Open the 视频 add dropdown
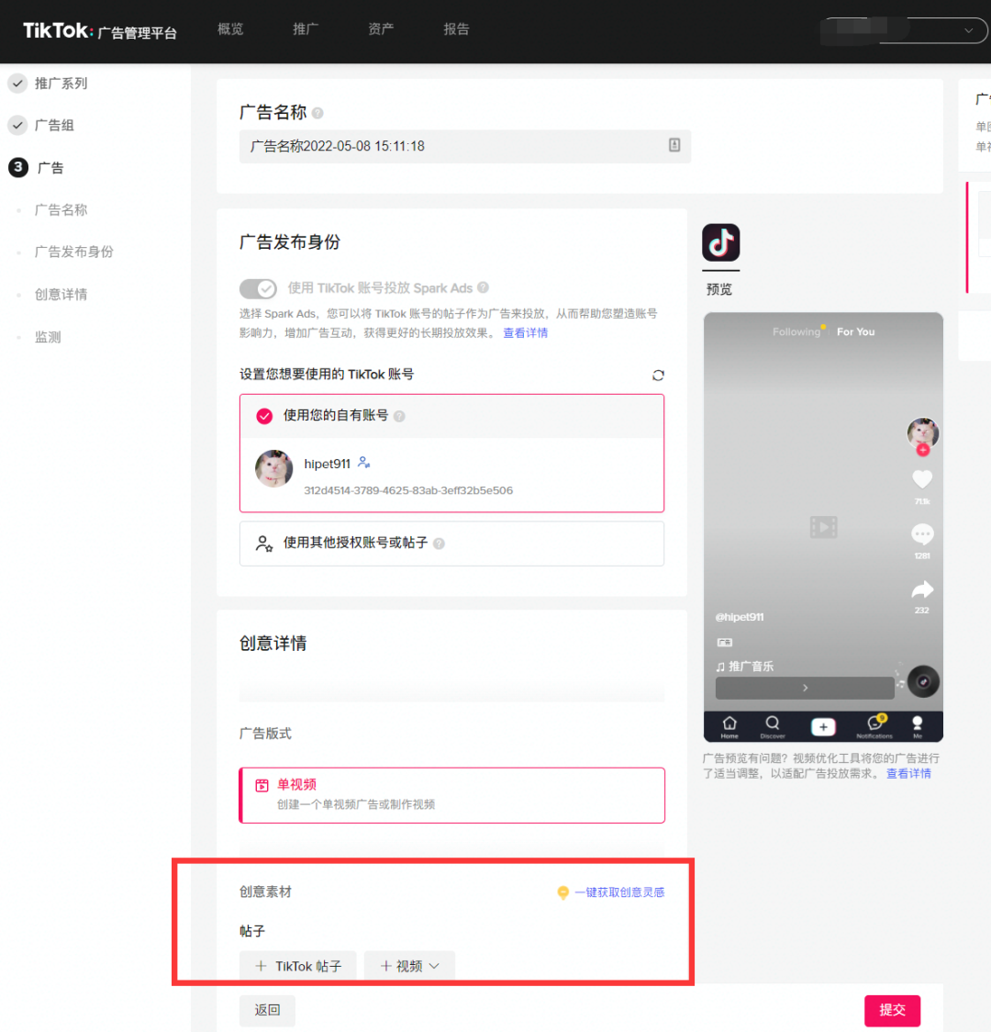Viewport: 991px width, 1032px height. [x=409, y=966]
